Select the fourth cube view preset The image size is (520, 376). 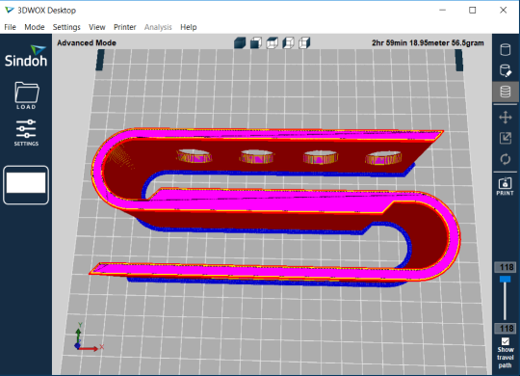tap(288, 42)
